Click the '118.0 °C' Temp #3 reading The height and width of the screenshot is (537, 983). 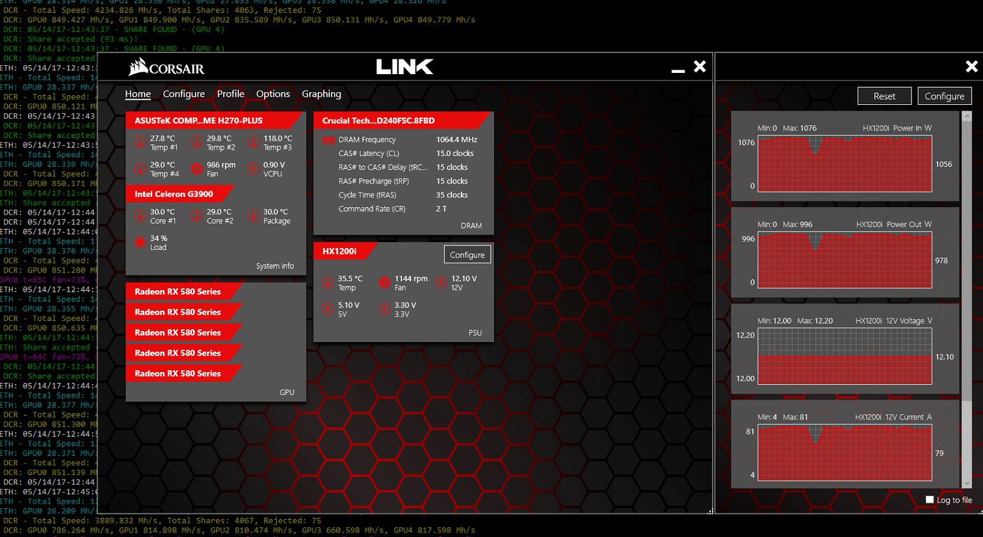pos(278,138)
